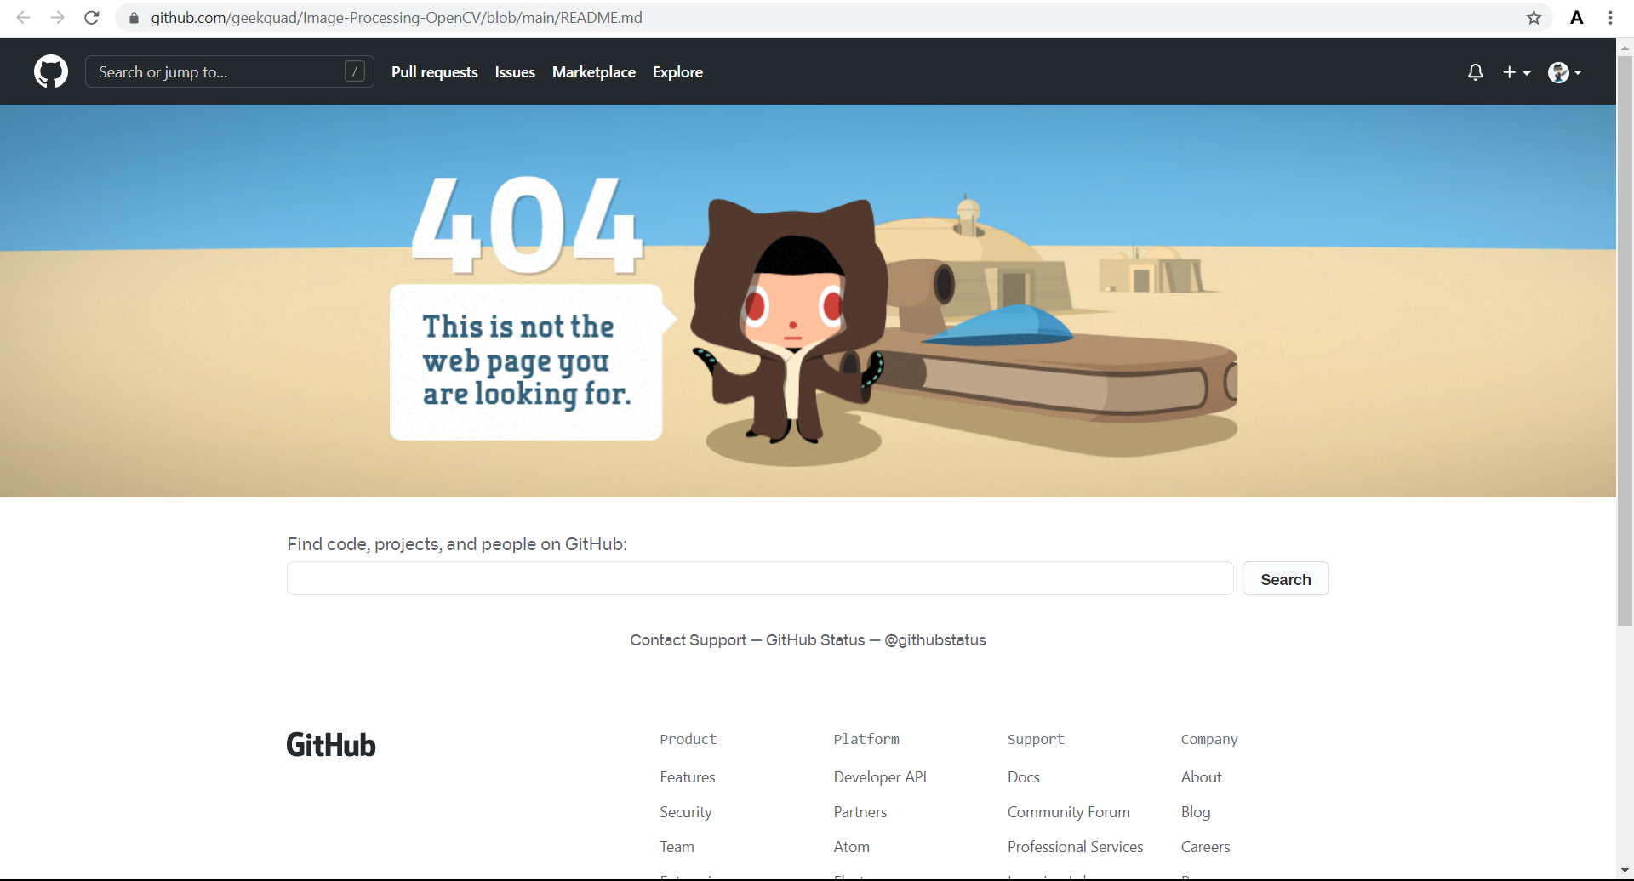Navigate back with the browser back arrow

click(23, 17)
